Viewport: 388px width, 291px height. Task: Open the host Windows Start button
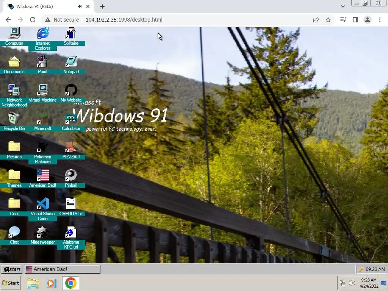pos(10,283)
